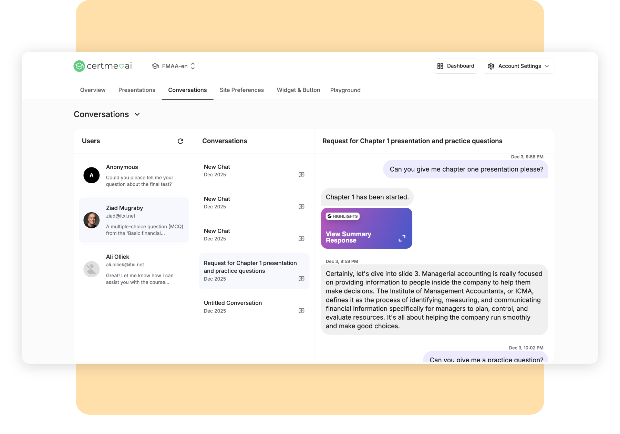
Task: Expand the View Summary Response card
Action: (x=402, y=238)
